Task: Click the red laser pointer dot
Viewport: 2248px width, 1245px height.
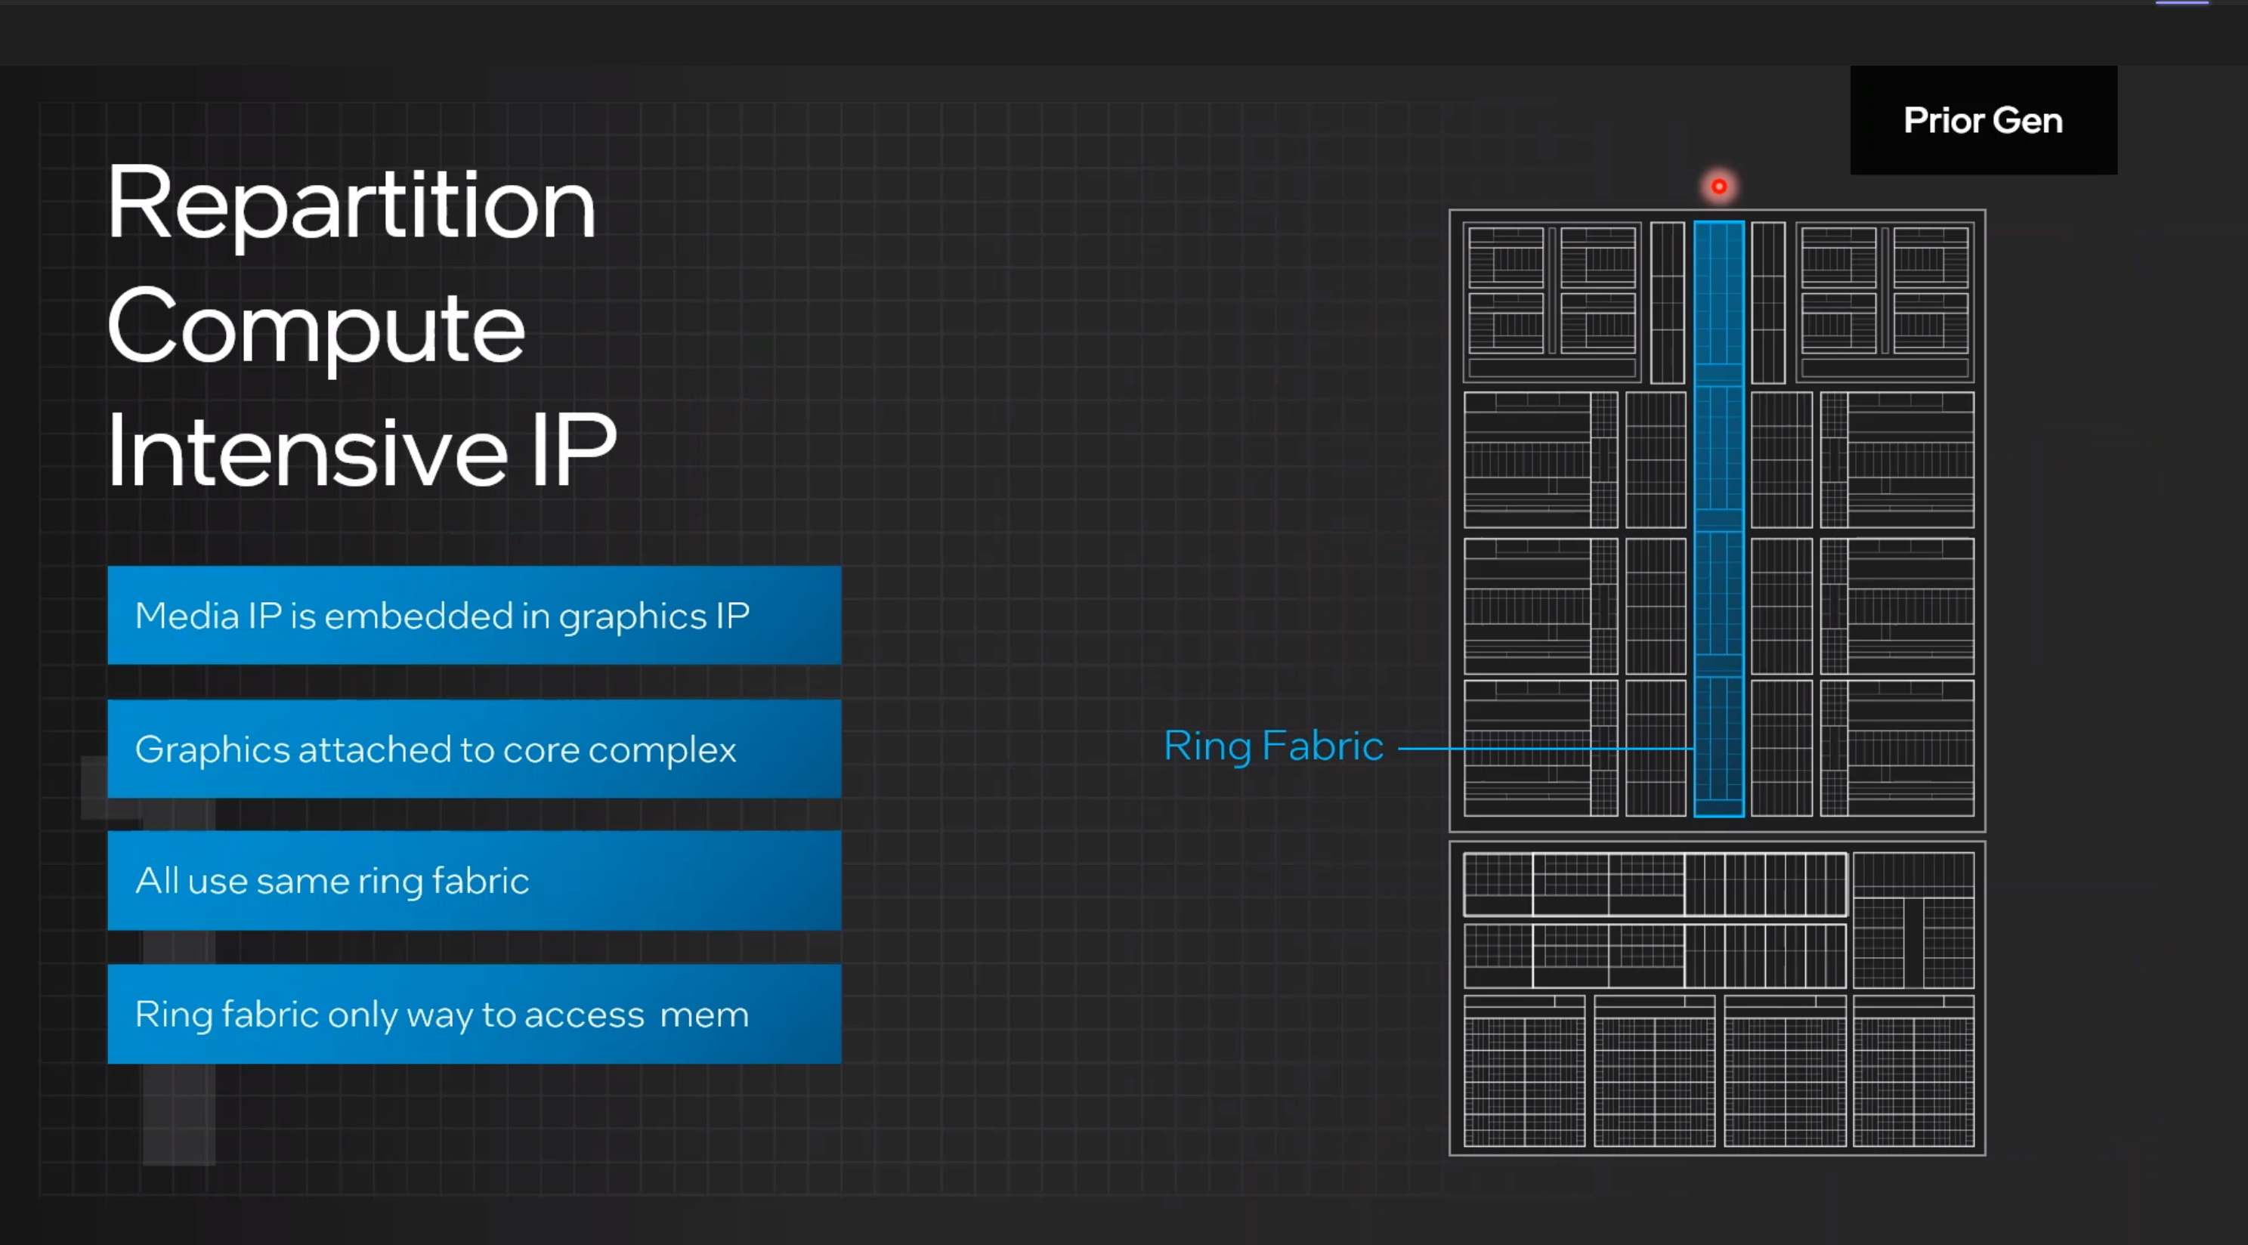Action: tap(1718, 186)
